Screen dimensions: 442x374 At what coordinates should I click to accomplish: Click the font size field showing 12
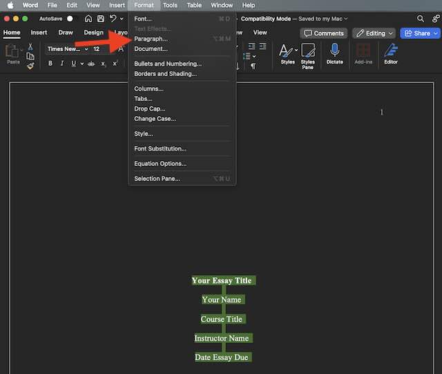click(x=97, y=49)
